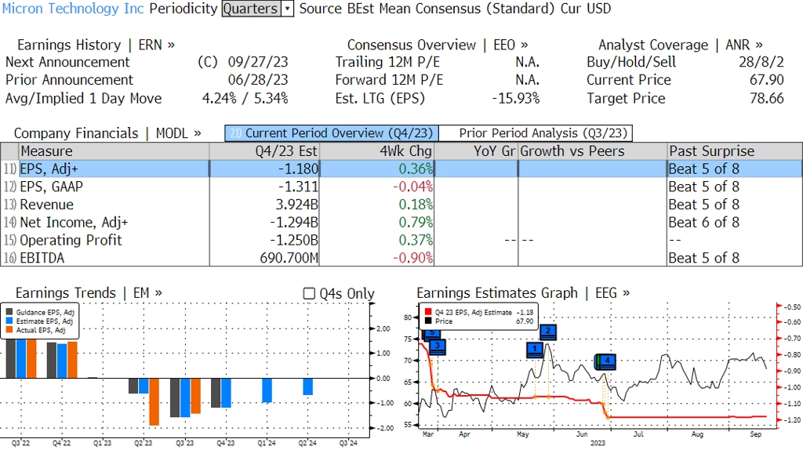Click the EBITDA estimate 690.700M value
This screenshot has height=450, width=803.
coord(289,258)
